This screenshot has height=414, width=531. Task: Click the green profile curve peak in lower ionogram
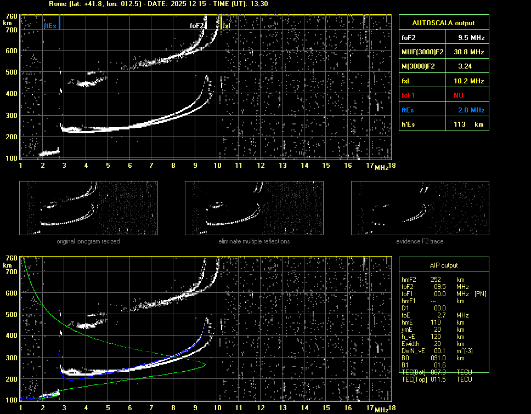click(x=204, y=364)
